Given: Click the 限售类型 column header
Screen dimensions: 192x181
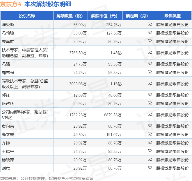Looking at the screenshot, I should tap(173, 16).
